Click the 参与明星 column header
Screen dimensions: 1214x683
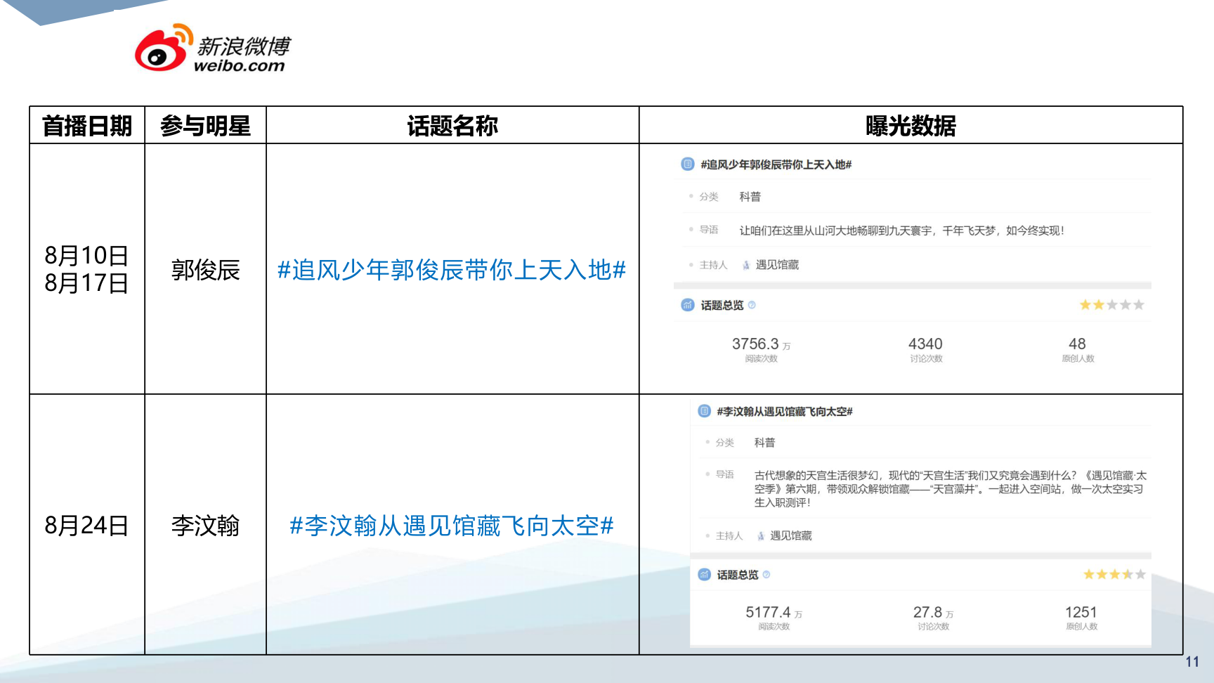point(205,126)
